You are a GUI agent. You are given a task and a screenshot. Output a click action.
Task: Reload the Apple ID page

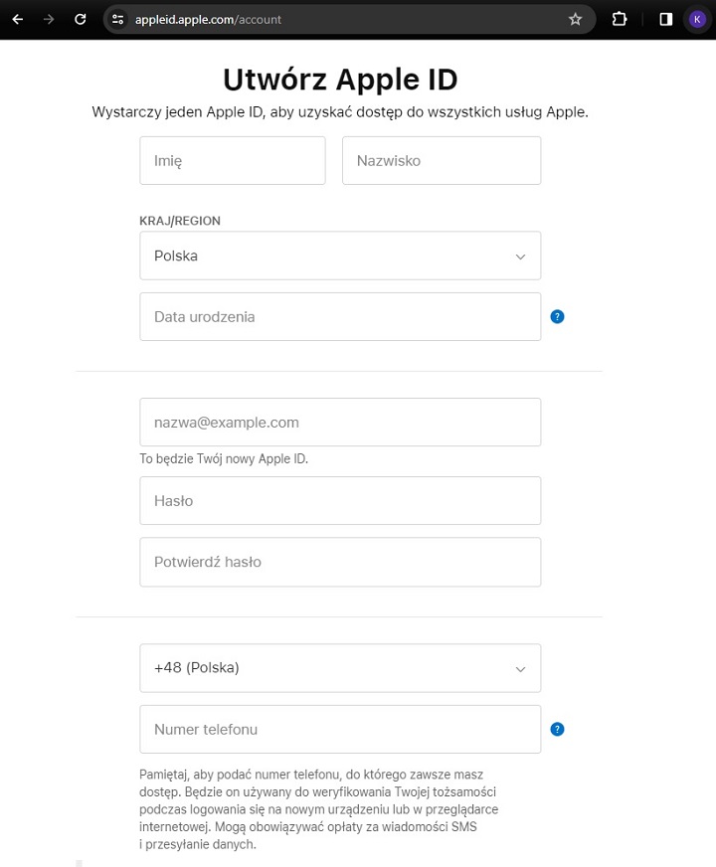pos(81,19)
